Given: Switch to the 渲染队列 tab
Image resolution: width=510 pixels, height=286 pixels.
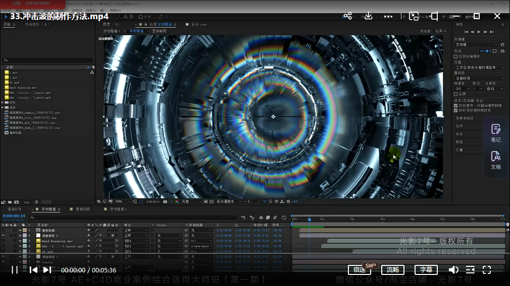Looking at the screenshot, I should (14, 209).
